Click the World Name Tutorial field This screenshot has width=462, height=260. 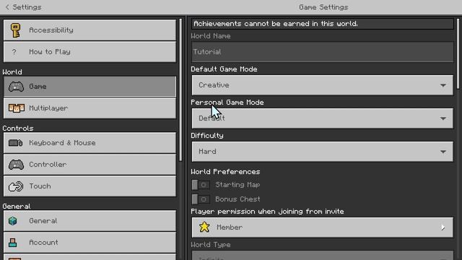[323, 52]
